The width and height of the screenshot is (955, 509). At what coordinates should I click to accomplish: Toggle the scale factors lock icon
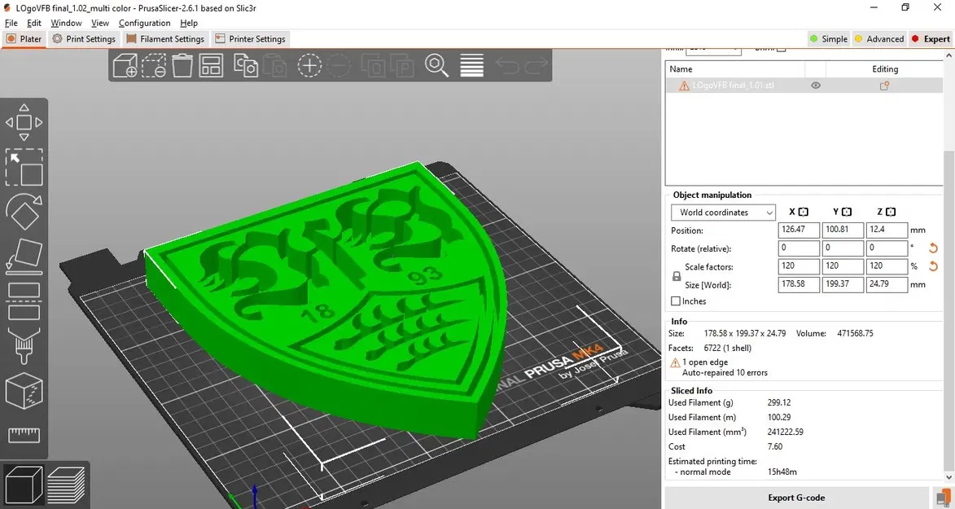pos(676,276)
